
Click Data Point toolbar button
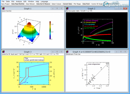pyautogui.click(x=86, y=4)
